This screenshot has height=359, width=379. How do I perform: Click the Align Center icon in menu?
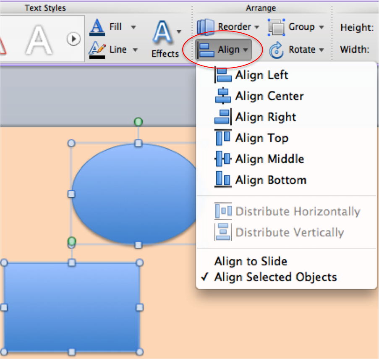click(223, 96)
